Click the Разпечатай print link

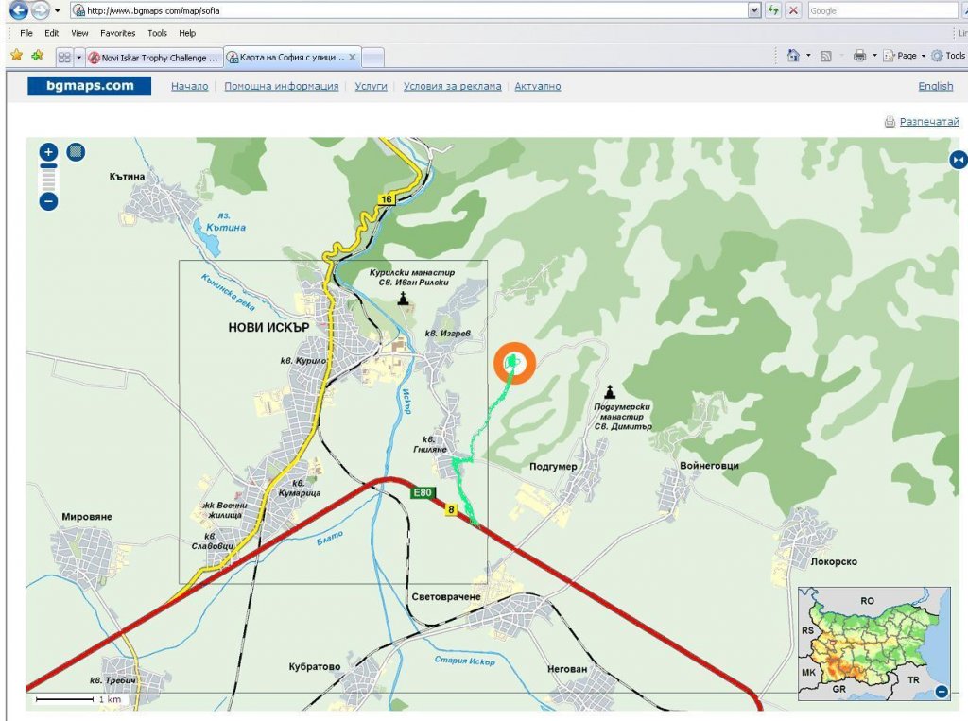coord(929,122)
